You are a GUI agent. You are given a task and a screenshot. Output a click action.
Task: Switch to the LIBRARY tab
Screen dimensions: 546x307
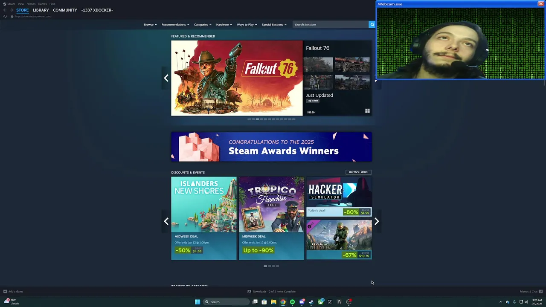pyautogui.click(x=41, y=10)
